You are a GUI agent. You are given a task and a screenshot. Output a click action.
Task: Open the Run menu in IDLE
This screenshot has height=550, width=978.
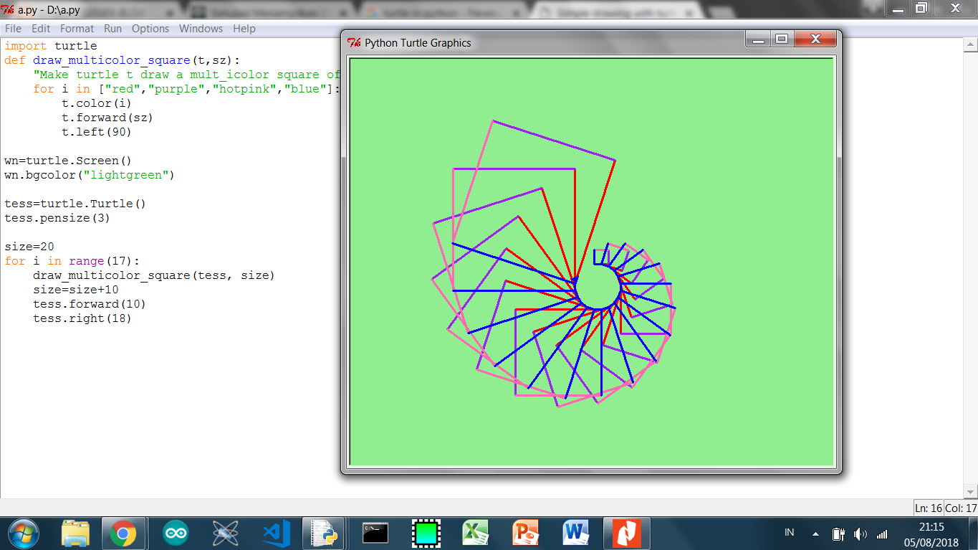click(112, 29)
